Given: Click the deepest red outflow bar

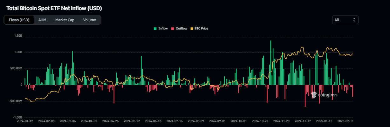Looking at the screenshot, I should pos(305,96).
